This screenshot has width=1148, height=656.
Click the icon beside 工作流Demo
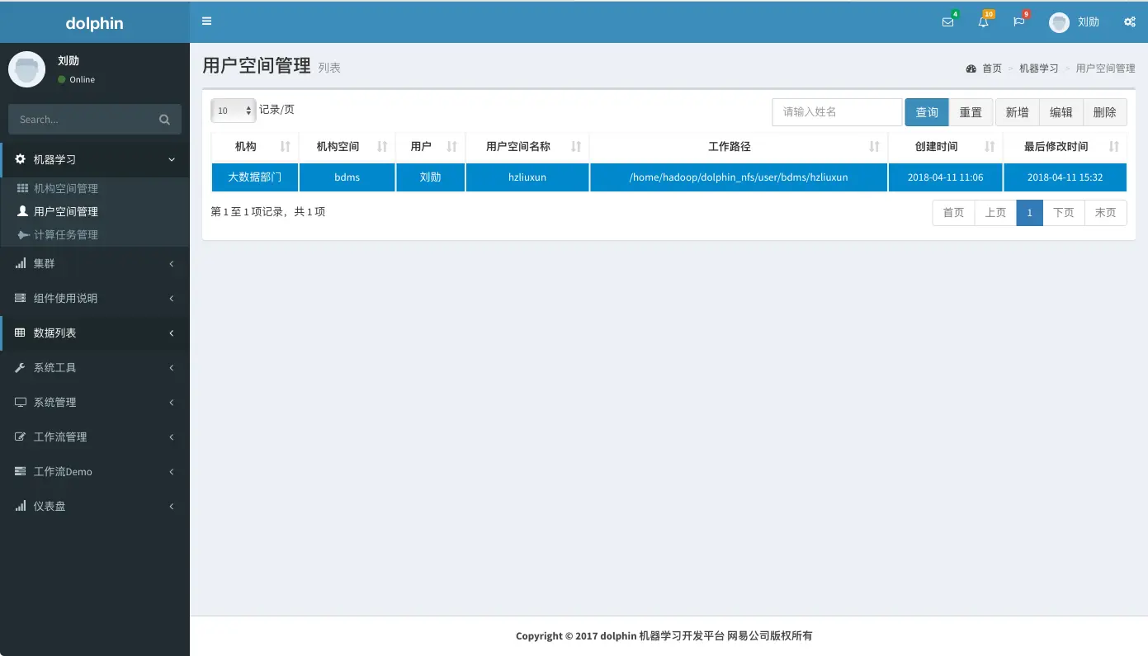pyautogui.click(x=21, y=471)
